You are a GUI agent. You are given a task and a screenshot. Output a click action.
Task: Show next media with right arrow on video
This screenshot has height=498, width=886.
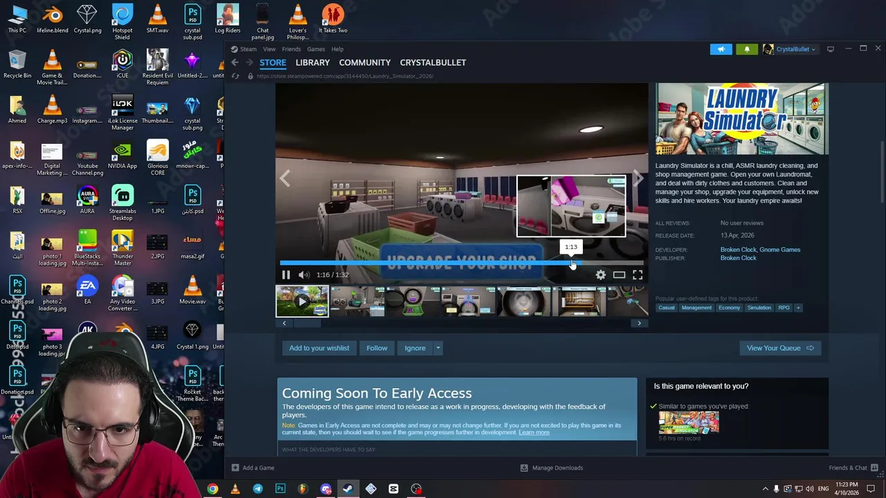pyautogui.click(x=638, y=178)
